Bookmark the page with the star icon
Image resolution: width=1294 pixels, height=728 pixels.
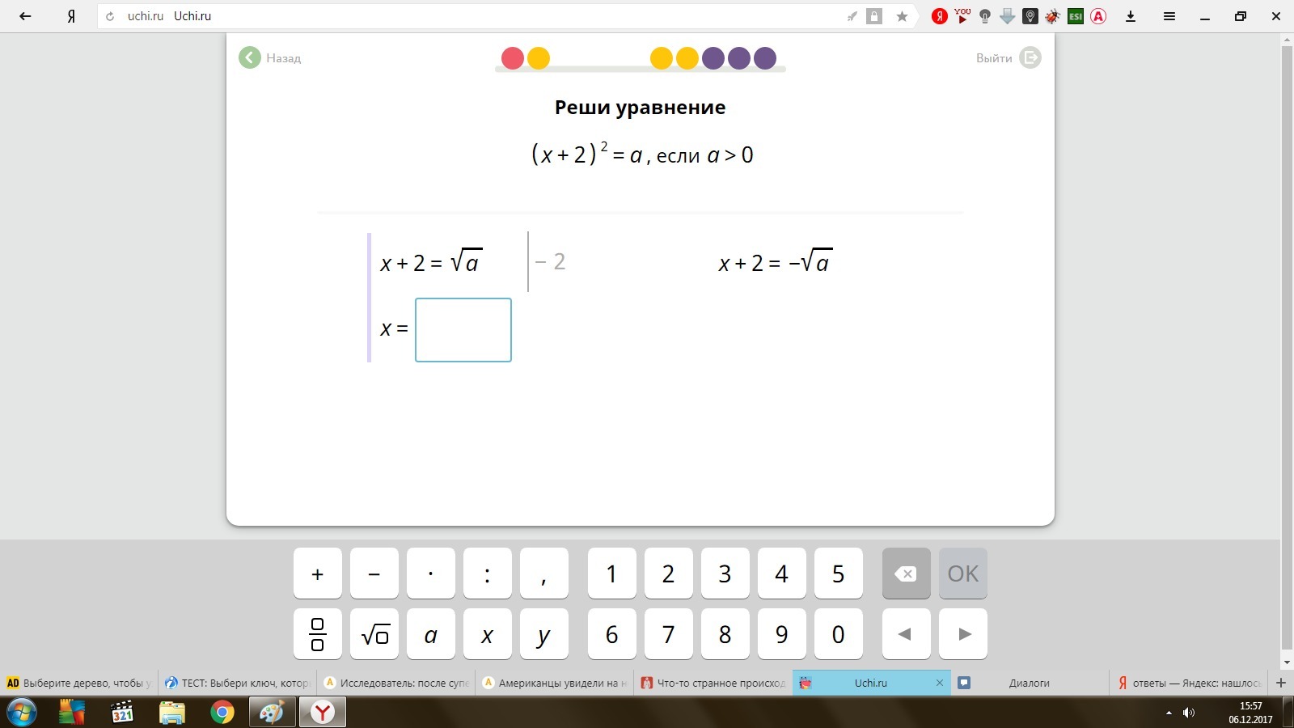coord(903,15)
